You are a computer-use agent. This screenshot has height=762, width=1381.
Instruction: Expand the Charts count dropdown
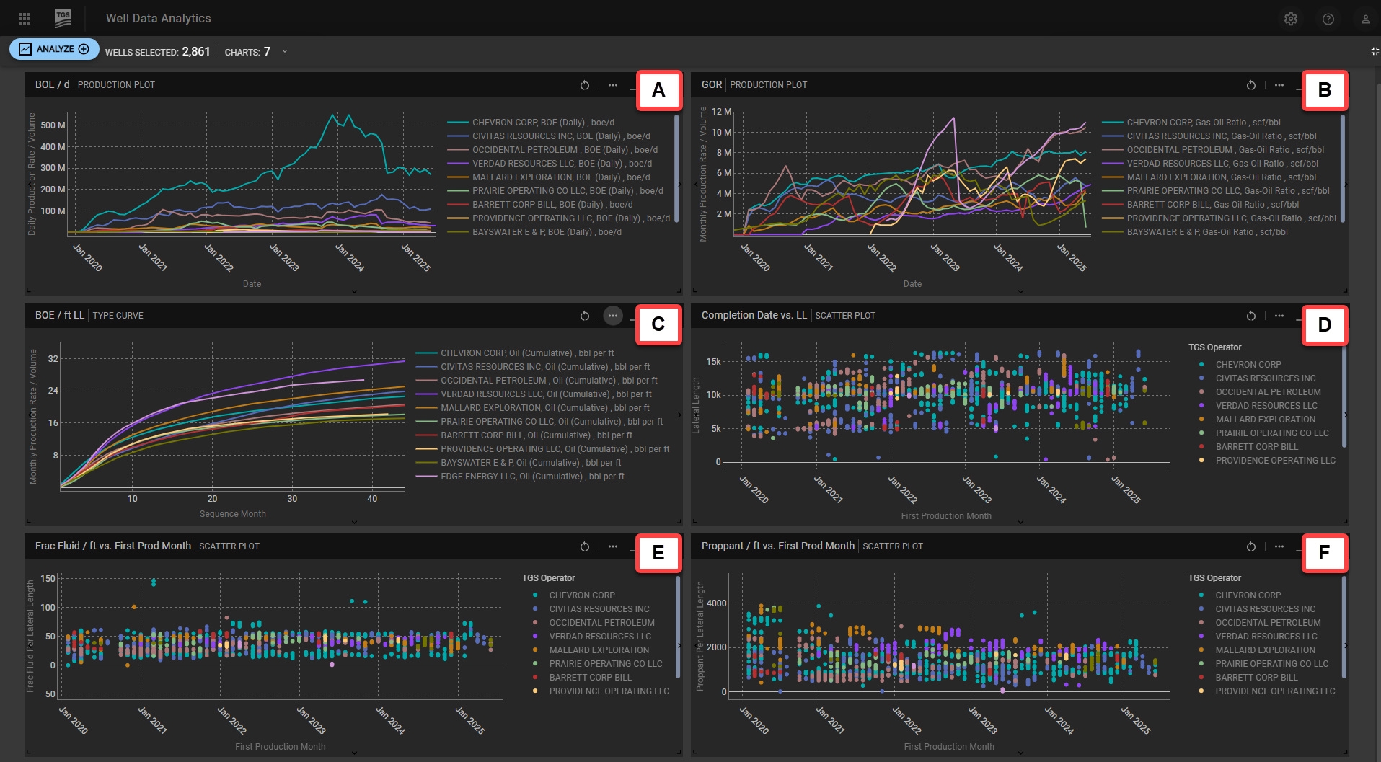click(285, 52)
